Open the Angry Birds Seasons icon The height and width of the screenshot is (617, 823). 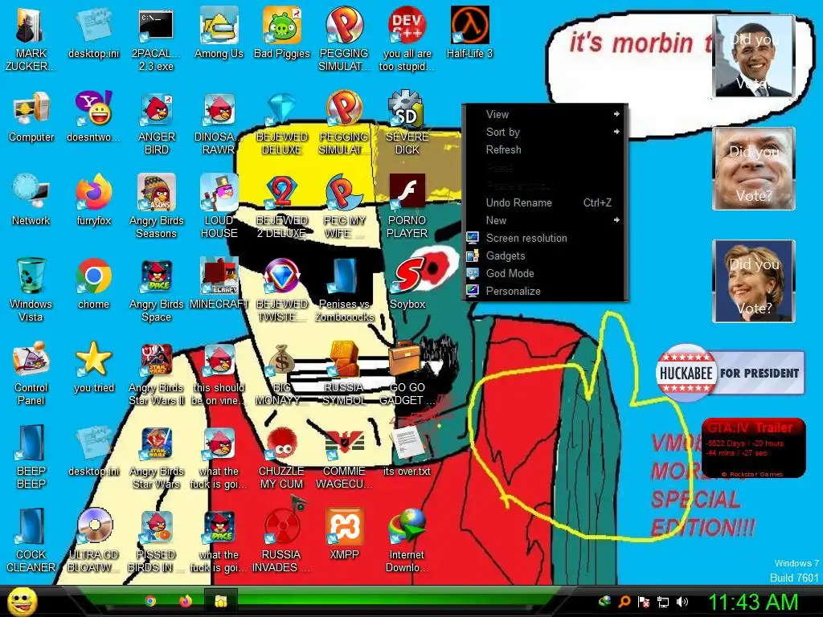tap(157, 206)
